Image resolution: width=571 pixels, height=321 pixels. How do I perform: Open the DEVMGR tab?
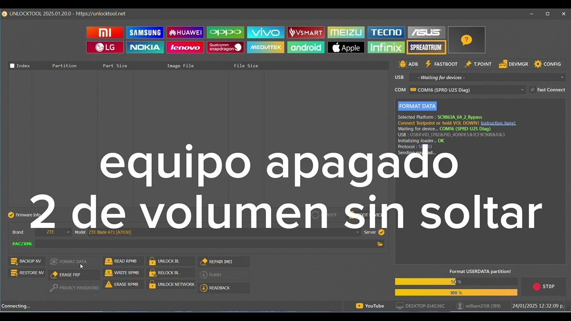click(513, 64)
